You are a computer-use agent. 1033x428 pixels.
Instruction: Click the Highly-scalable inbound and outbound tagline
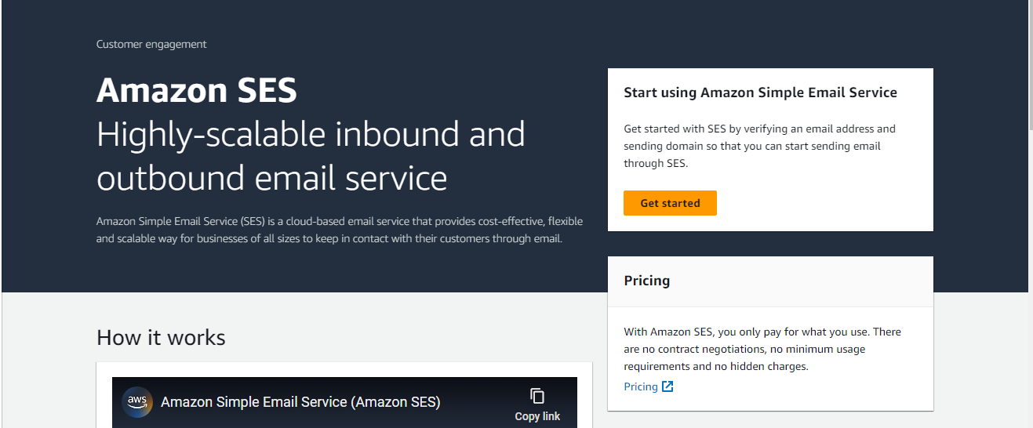tap(311, 156)
